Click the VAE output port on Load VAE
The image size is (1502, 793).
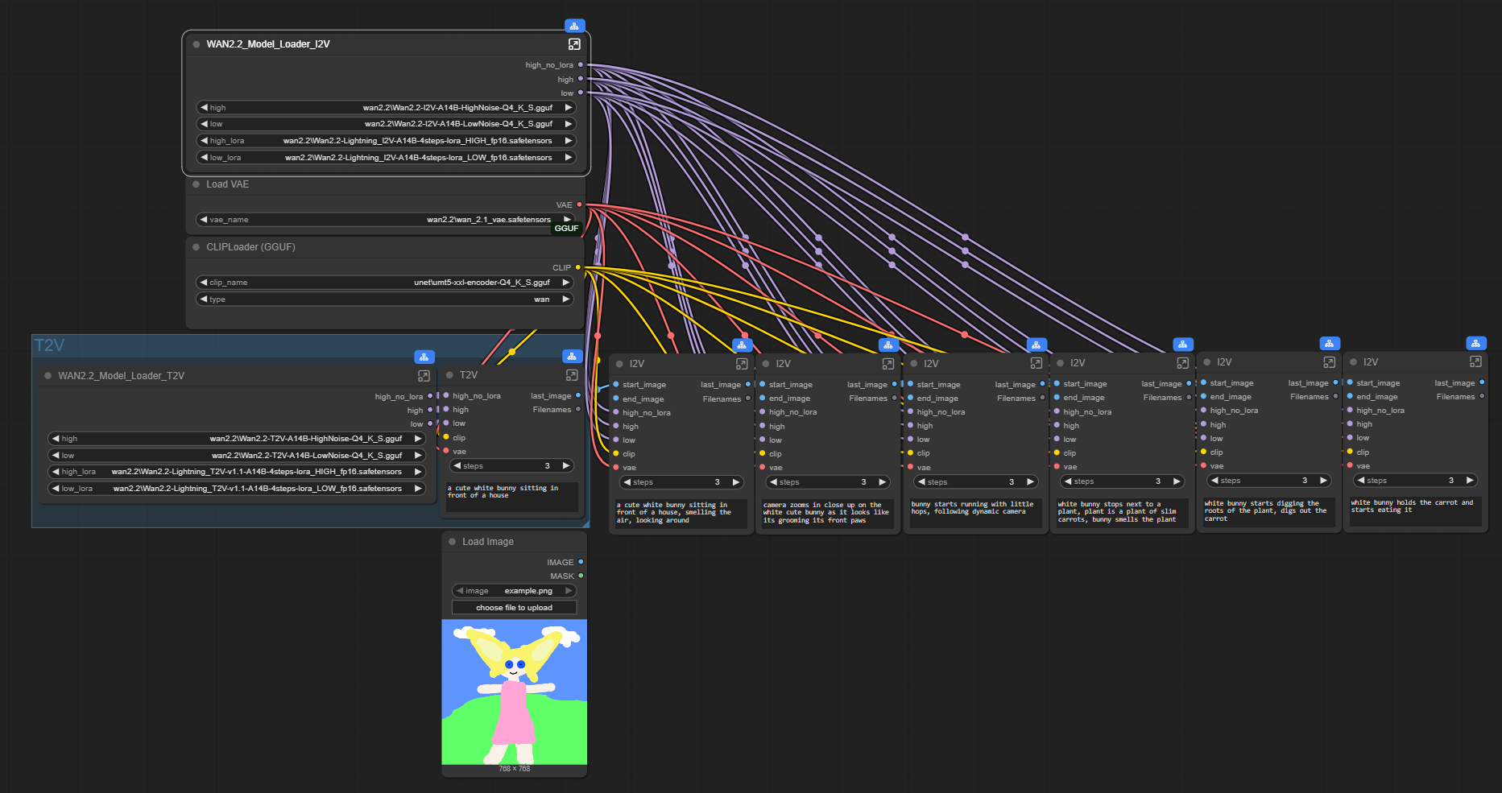click(579, 204)
